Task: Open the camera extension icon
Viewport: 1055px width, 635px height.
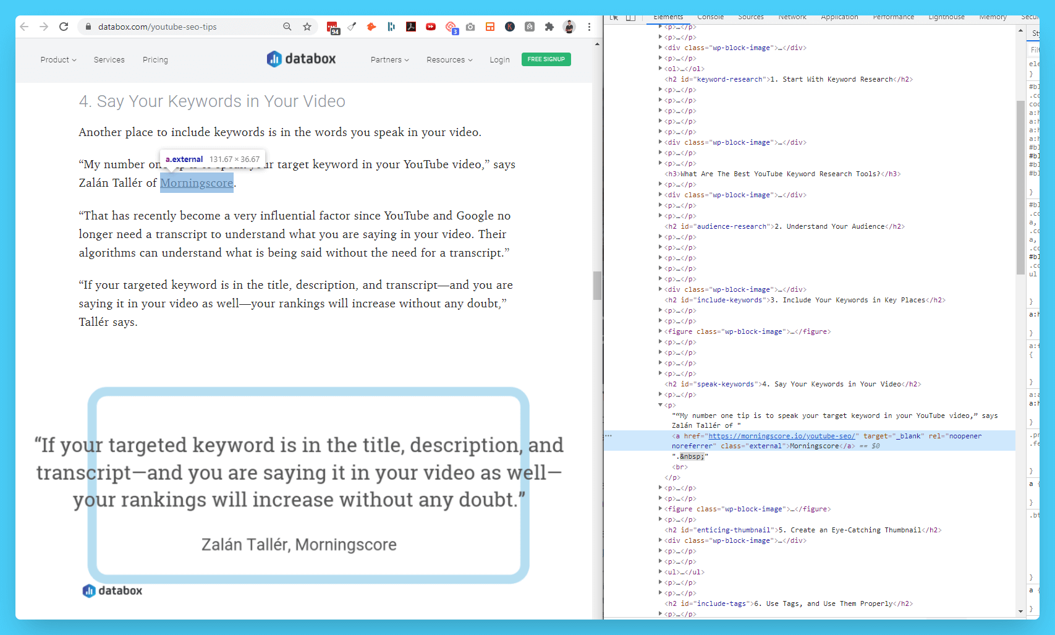Action: 470,27
